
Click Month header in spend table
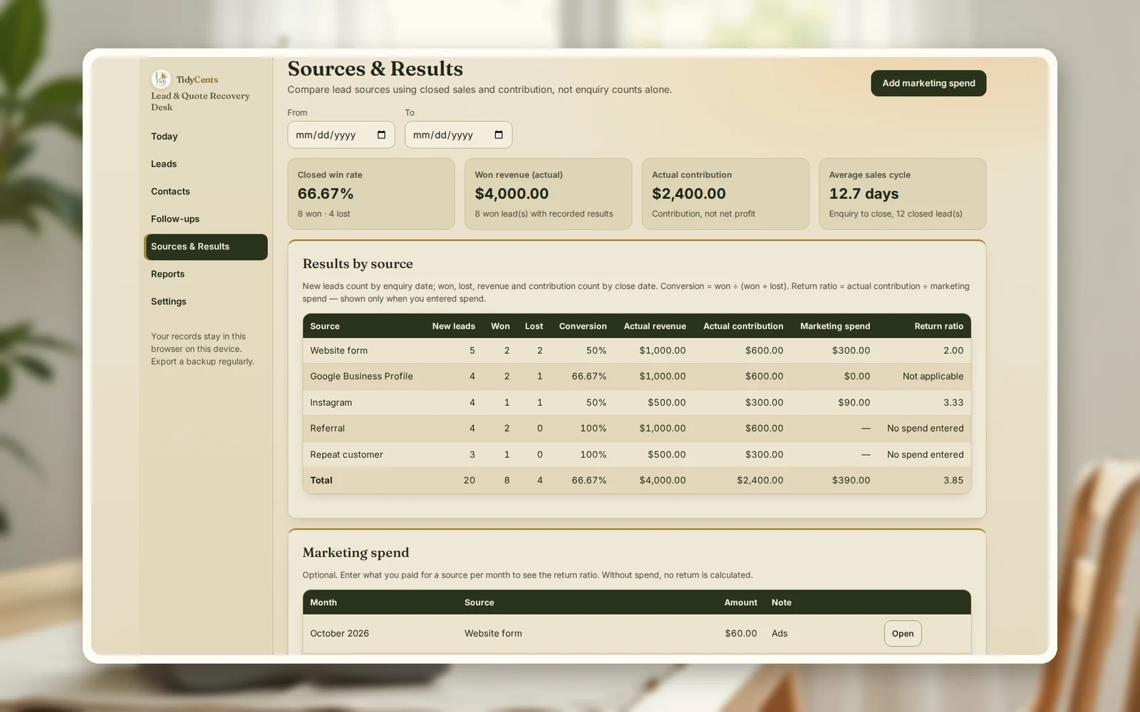(323, 602)
